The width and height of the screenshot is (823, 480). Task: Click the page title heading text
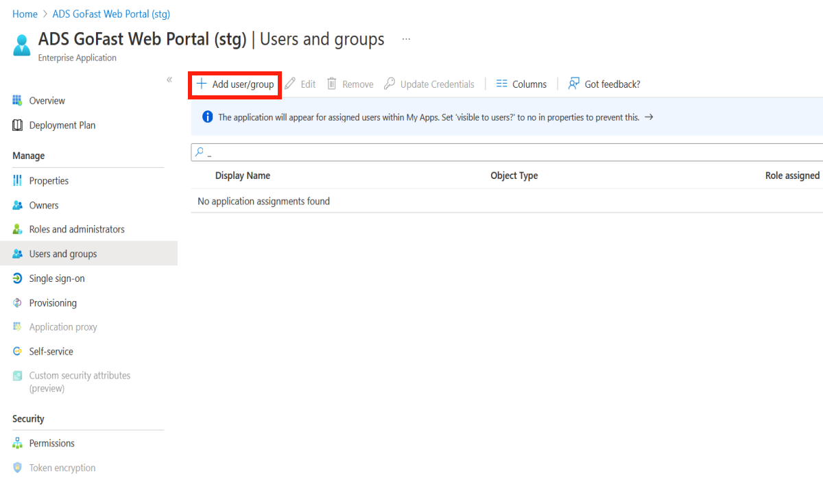pos(211,39)
